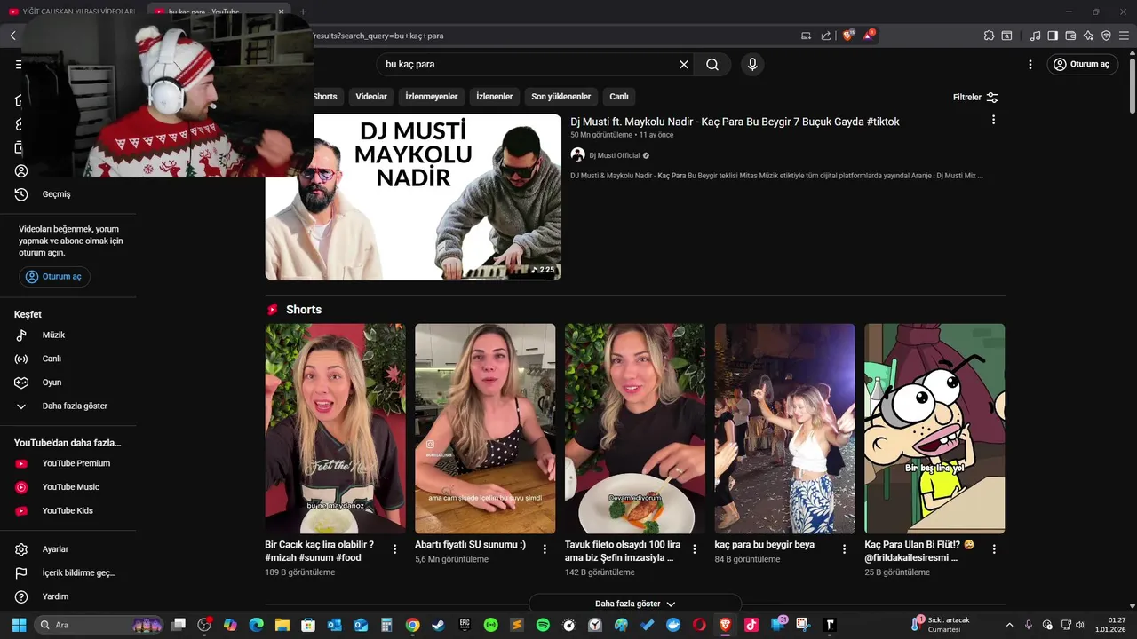The image size is (1137, 639).
Task: Click 'Oturum aç' button in top right
Action: coord(1082,64)
